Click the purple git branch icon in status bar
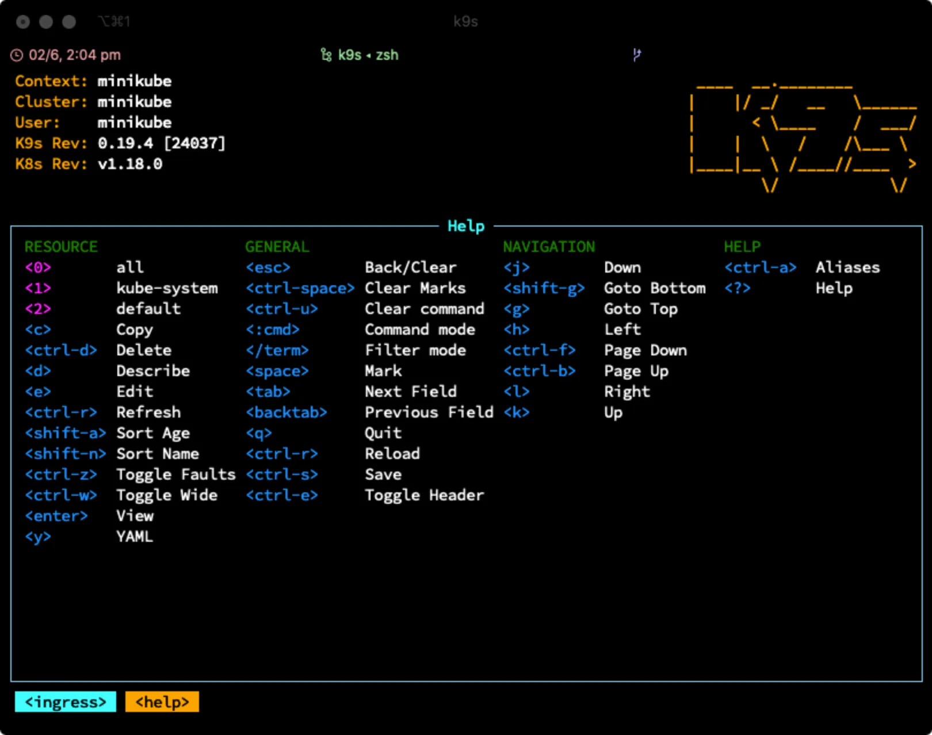The image size is (932, 735). point(637,55)
